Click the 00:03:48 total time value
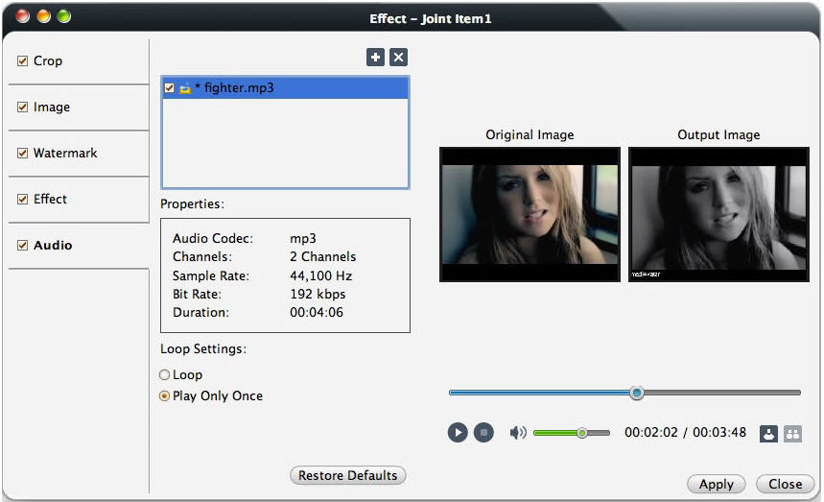 [719, 433]
